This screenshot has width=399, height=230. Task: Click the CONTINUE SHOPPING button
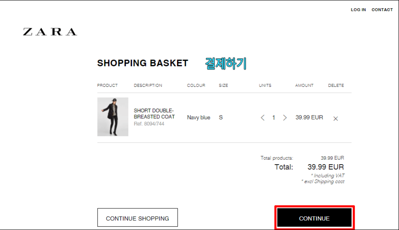138,218
